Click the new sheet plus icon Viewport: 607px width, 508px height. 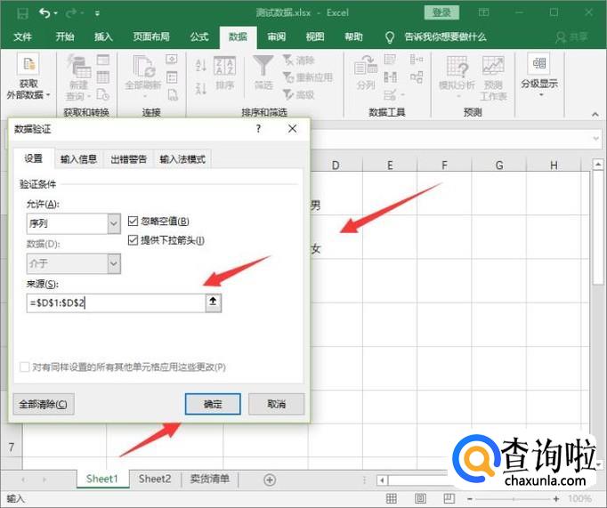pyautogui.click(x=270, y=480)
